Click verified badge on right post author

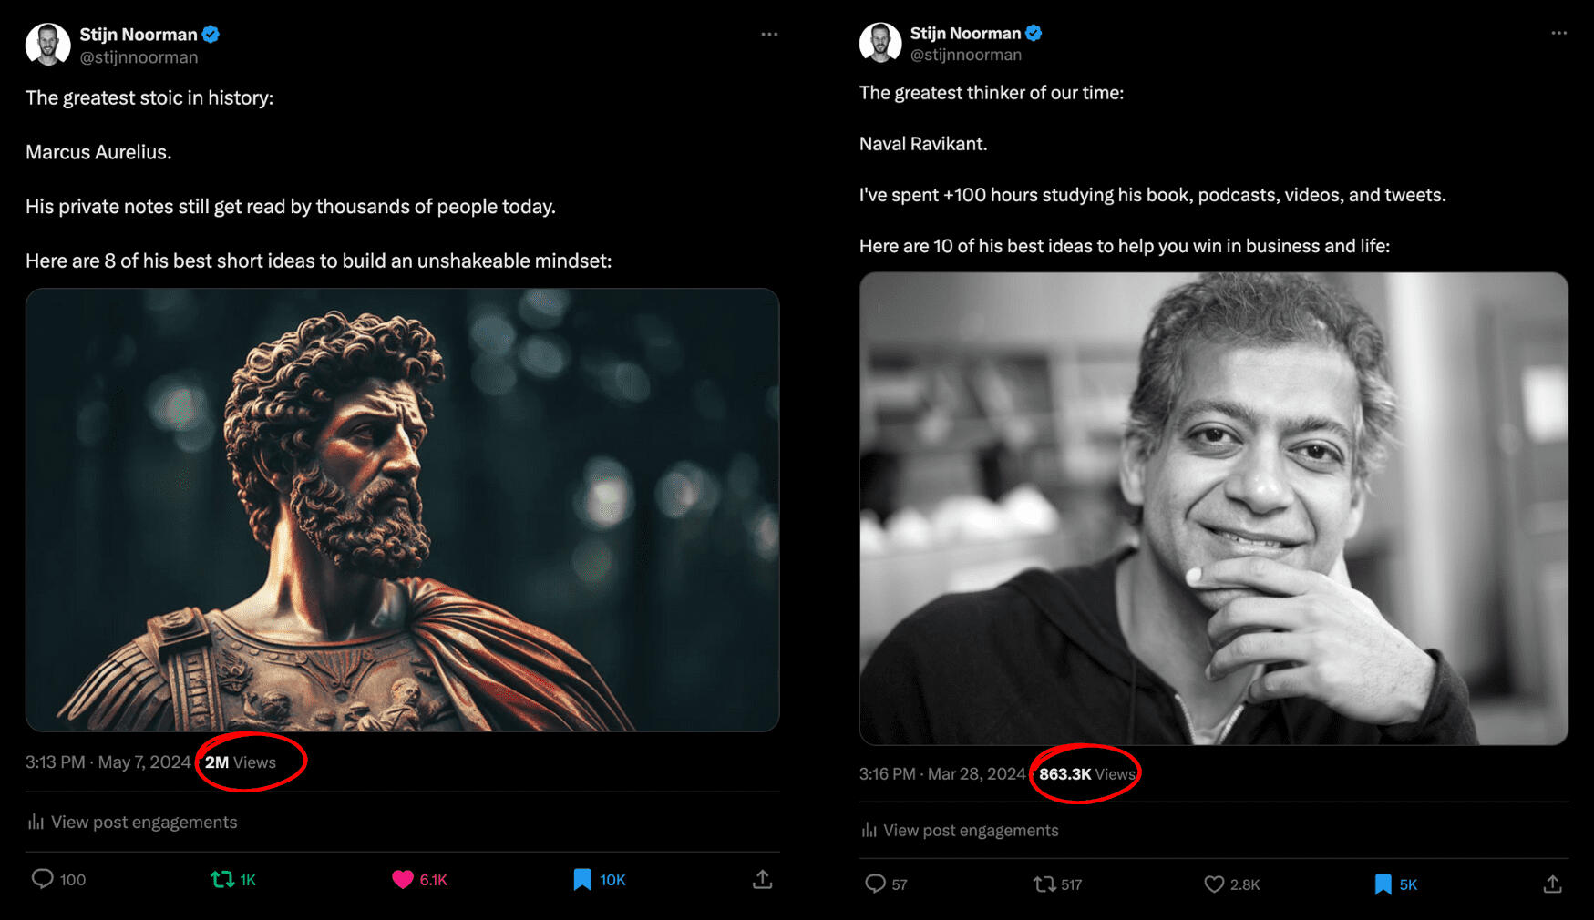coord(1034,34)
